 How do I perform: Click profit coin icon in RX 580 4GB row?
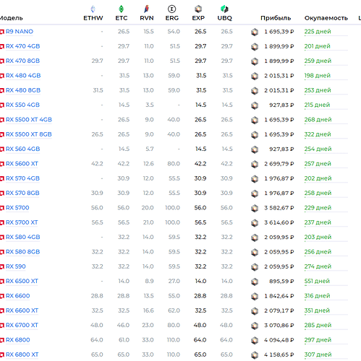coord(255,238)
